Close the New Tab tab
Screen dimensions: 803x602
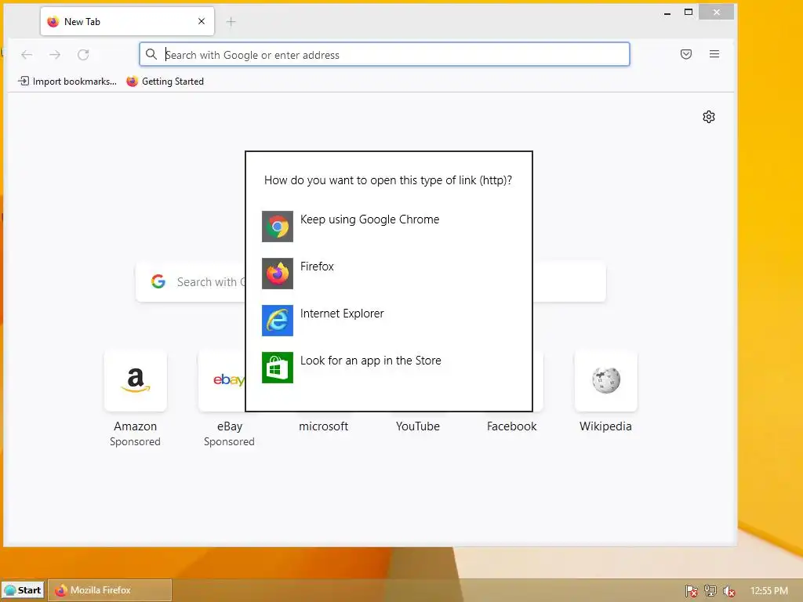(x=202, y=21)
